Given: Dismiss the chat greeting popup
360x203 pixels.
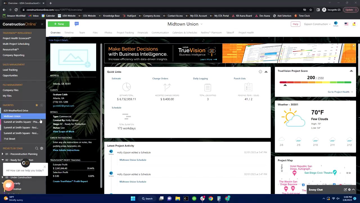Looking at the screenshot, I should pos(44,167).
